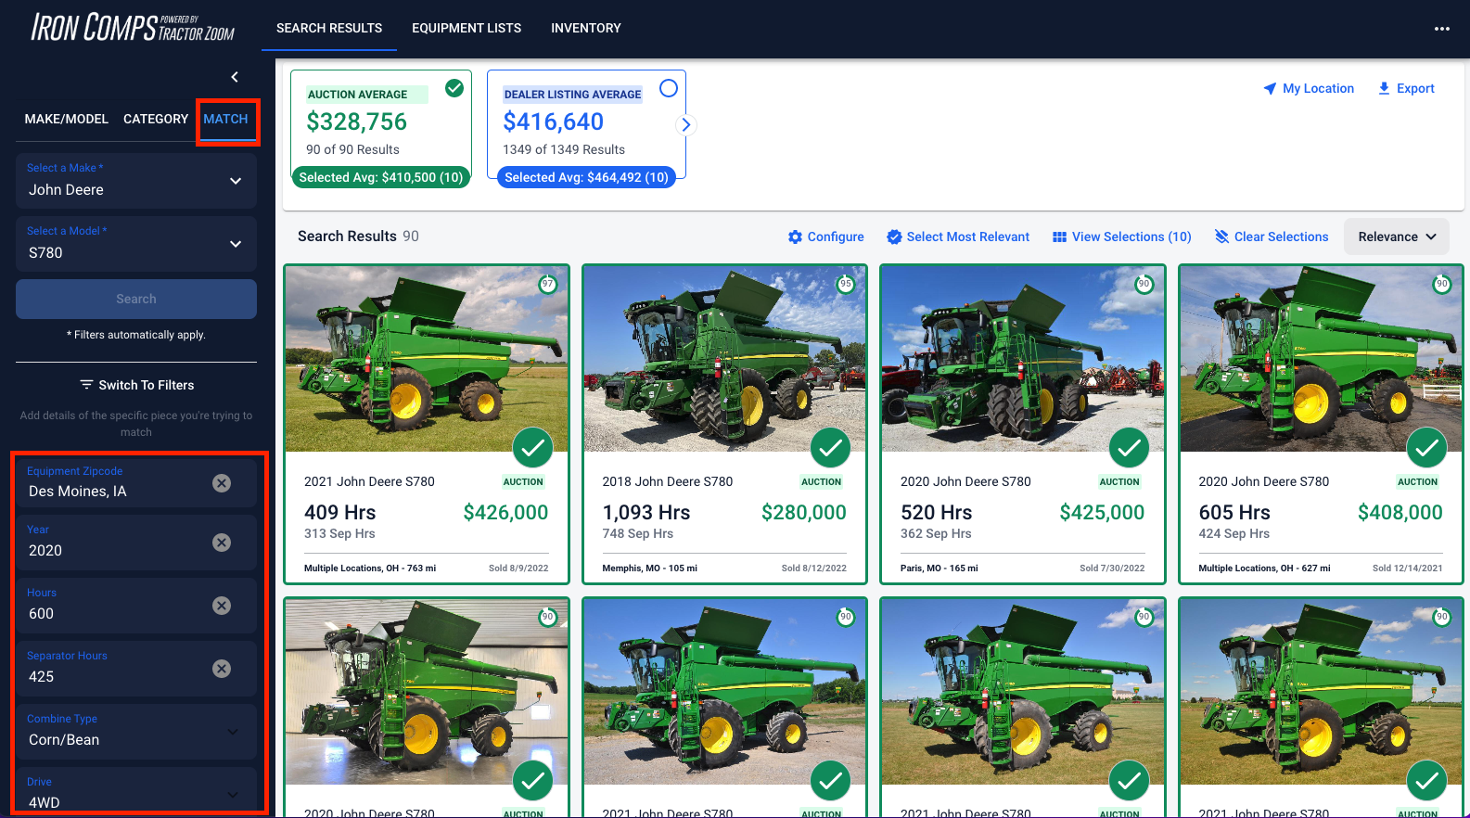Screen dimensions: 1470x818
Task: Click the $280,000 auction price
Action: tap(804, 512)
